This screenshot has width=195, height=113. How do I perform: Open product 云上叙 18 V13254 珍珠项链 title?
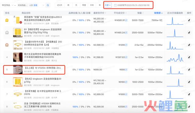43,68
